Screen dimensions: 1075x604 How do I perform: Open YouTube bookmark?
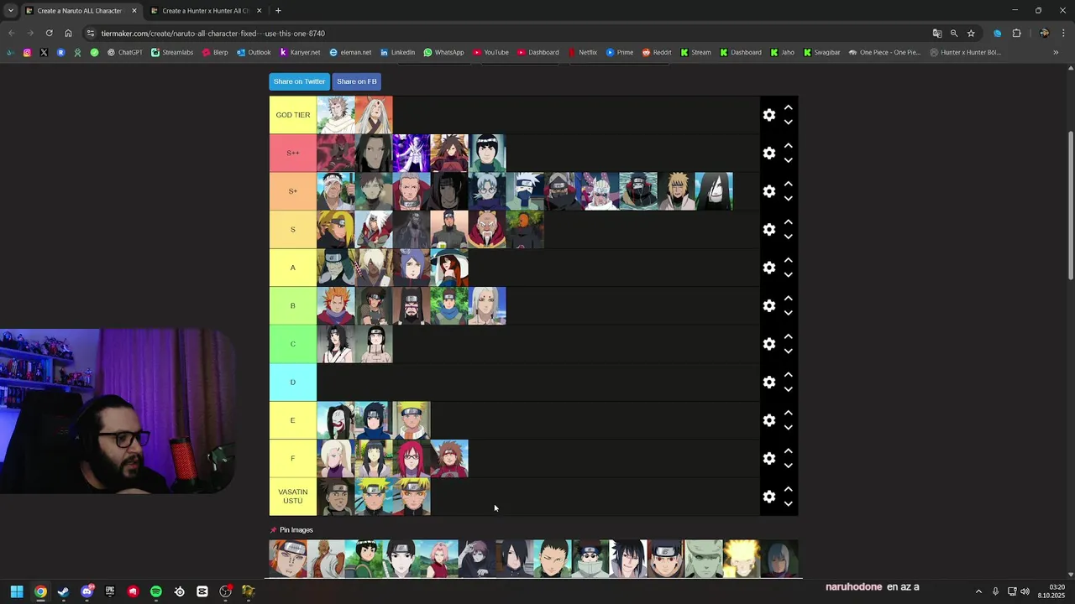tap(490, 52)
